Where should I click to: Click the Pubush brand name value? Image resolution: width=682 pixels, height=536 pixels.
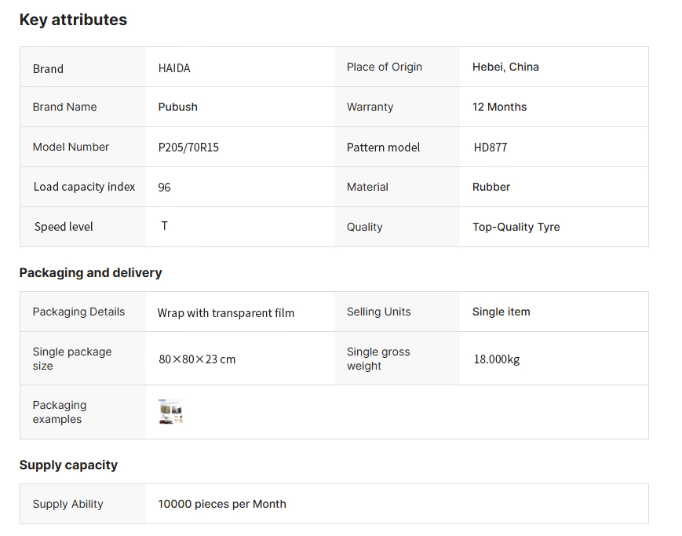178,107
